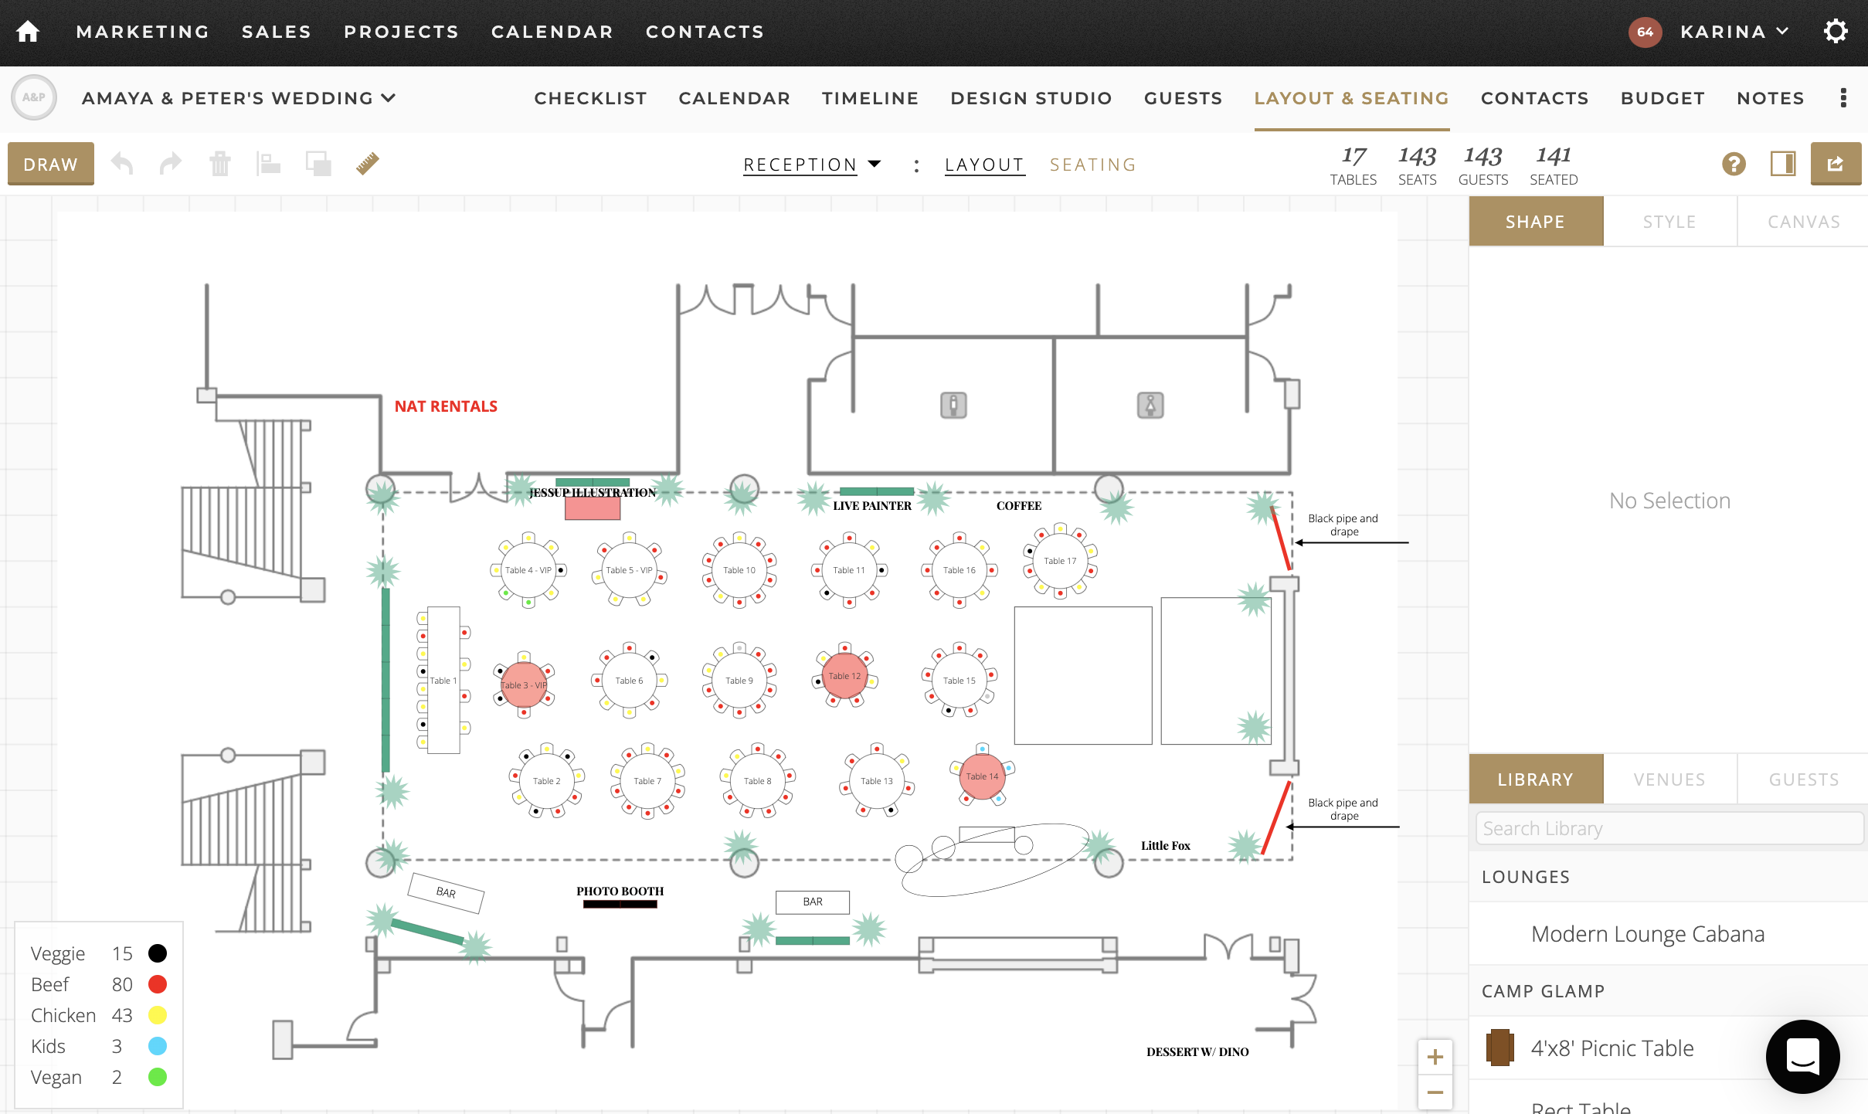Open the help question-mark icon
Screen dimensions: 1868x1114
tap(1734, 164)
